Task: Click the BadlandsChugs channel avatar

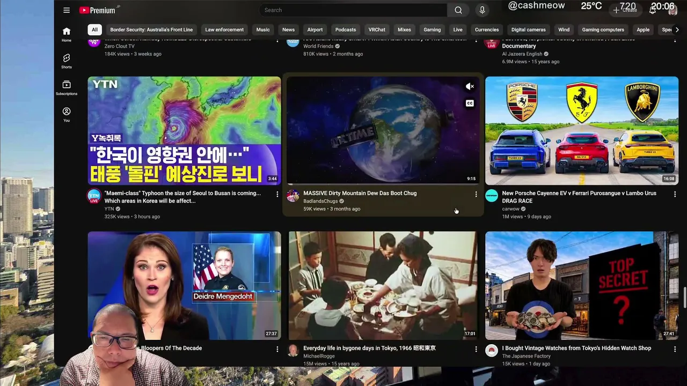Action: [x=293, y=196]
